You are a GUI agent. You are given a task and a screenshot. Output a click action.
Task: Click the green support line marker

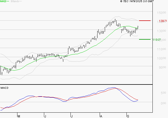tap(145, 39)
